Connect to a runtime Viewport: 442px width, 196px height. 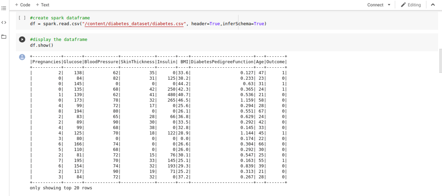pyautogui.click(x=375, y=5)
